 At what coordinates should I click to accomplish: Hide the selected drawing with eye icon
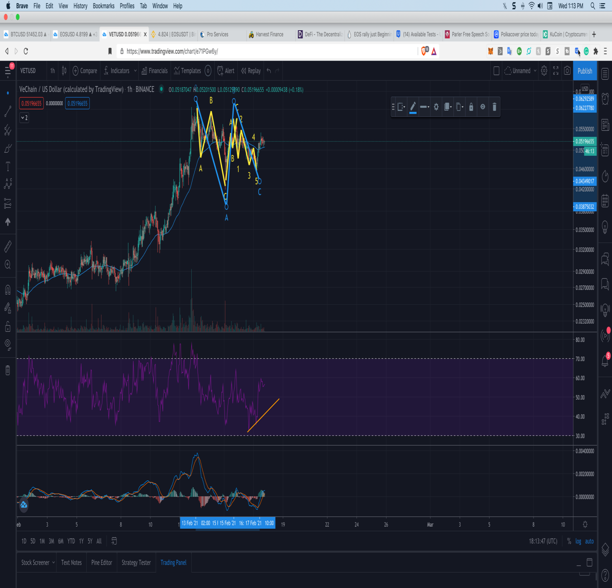[x=482, y=107]
